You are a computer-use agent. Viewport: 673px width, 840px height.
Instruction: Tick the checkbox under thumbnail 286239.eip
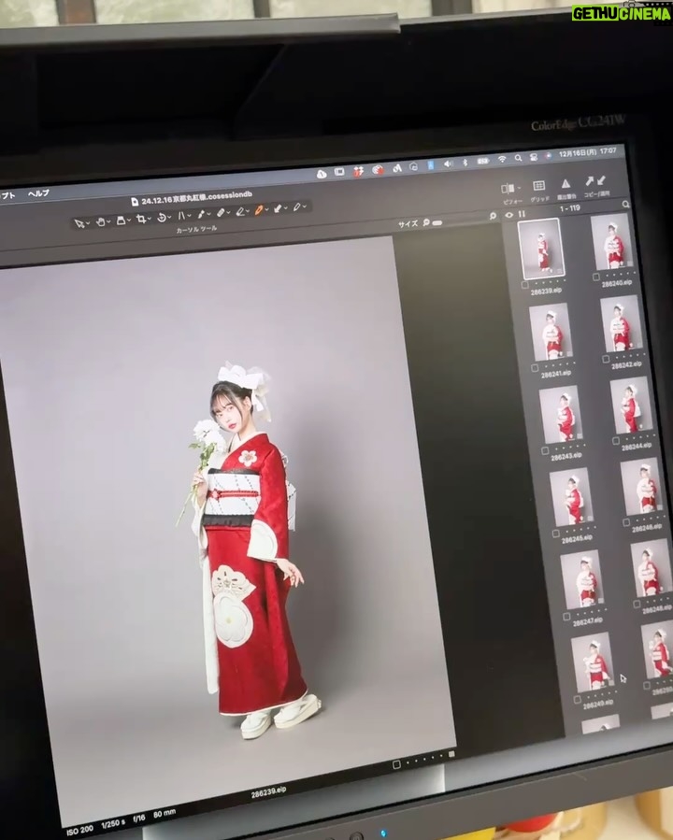[525, 286]
